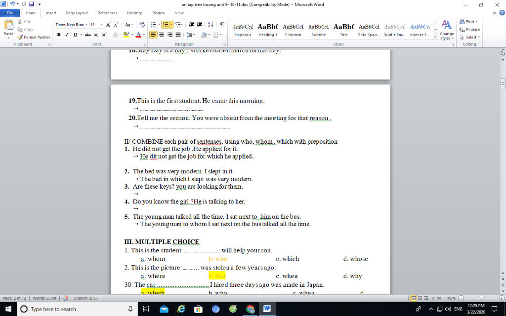Viewport: 506px width, 316px height.
Task: Apply yellow text highlight color
Action: click(126, 35)
